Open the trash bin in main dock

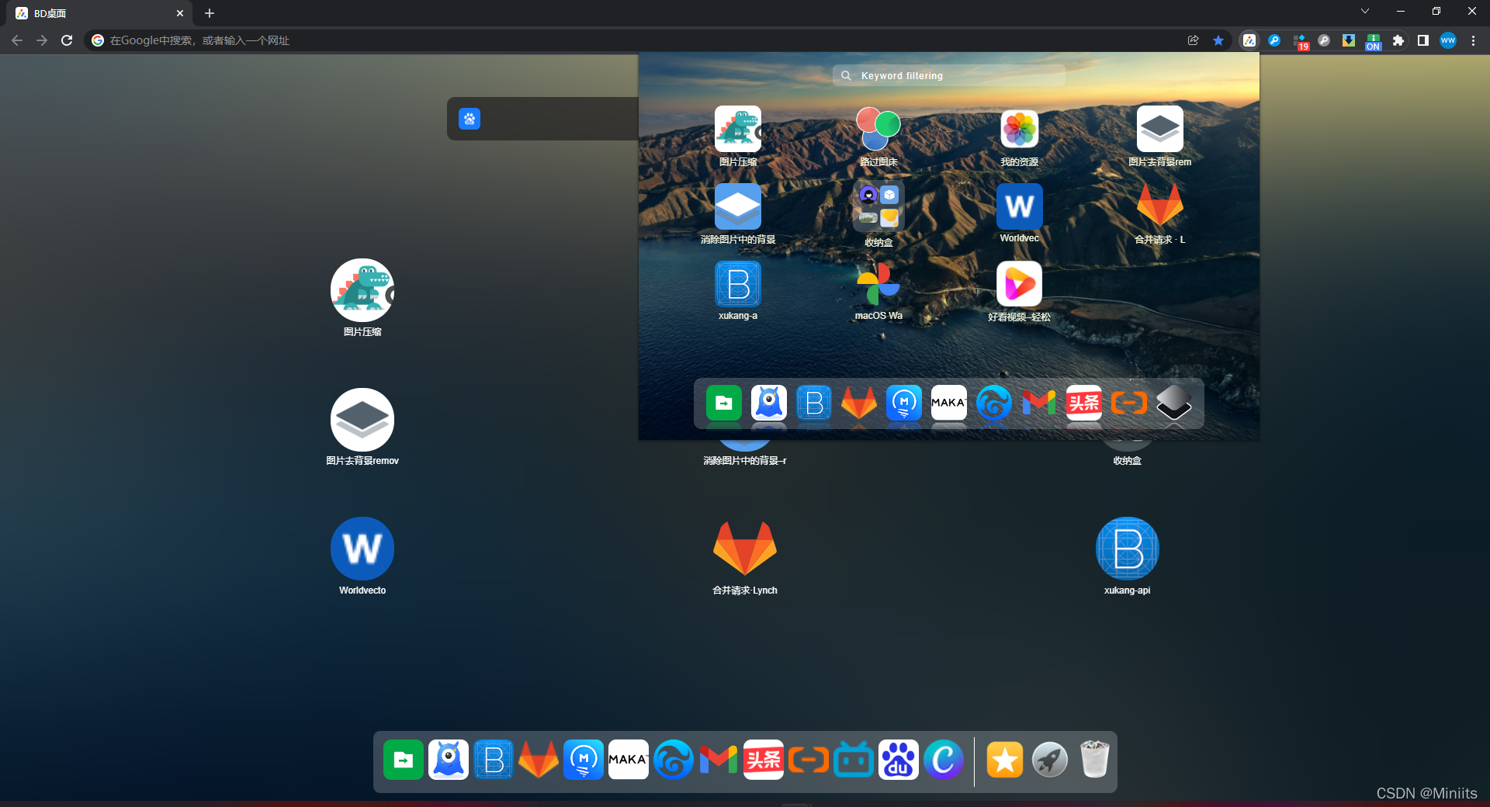click(1095, 760)
